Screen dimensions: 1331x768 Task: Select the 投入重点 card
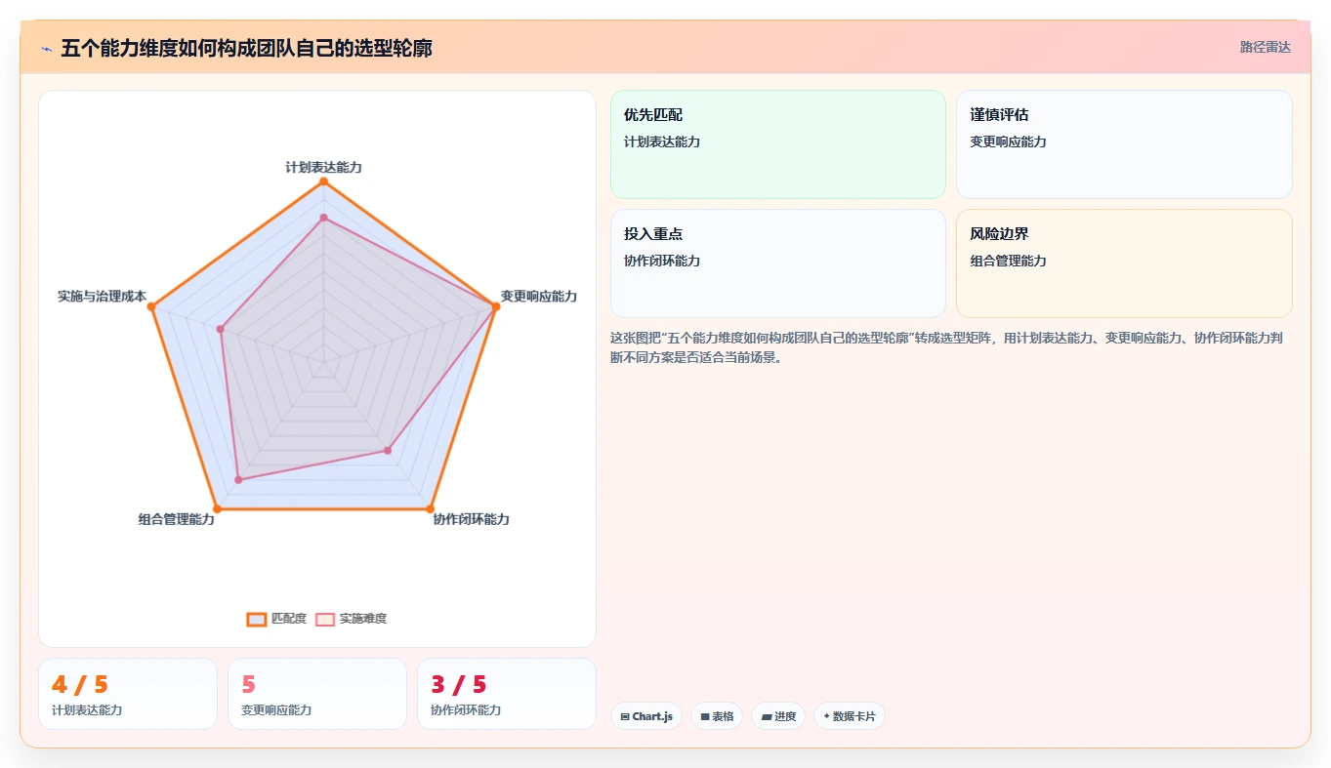point(778,263)
